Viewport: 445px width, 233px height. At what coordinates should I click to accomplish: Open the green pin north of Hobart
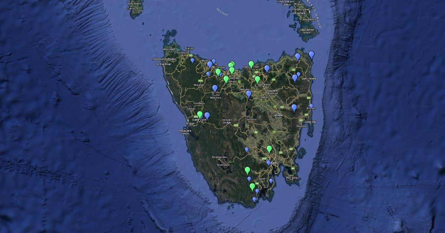(x=269, y=149)
